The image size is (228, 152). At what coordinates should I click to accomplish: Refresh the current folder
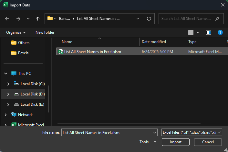pos(149,19)
